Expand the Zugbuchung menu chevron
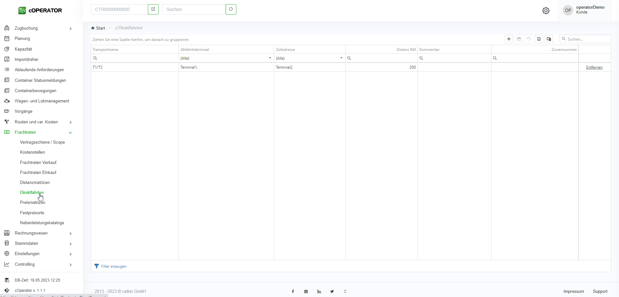Viewport: 619px width, 297px height. pos(70,29)
